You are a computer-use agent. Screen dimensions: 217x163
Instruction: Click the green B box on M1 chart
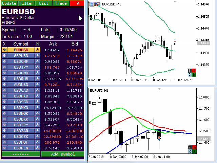[x=194, y=75]
